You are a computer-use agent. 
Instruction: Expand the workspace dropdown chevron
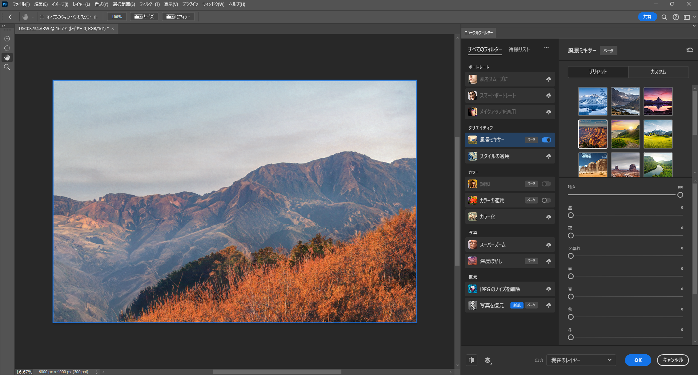pos(694,17)
